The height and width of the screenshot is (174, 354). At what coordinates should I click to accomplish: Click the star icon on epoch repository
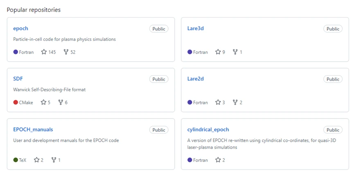[44, 52]
